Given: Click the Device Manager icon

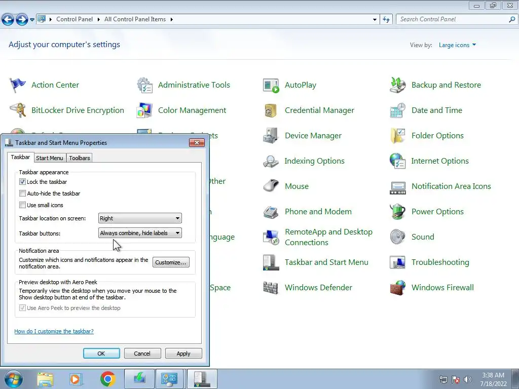Looking at the screenshot, I should tap(271, 136).
